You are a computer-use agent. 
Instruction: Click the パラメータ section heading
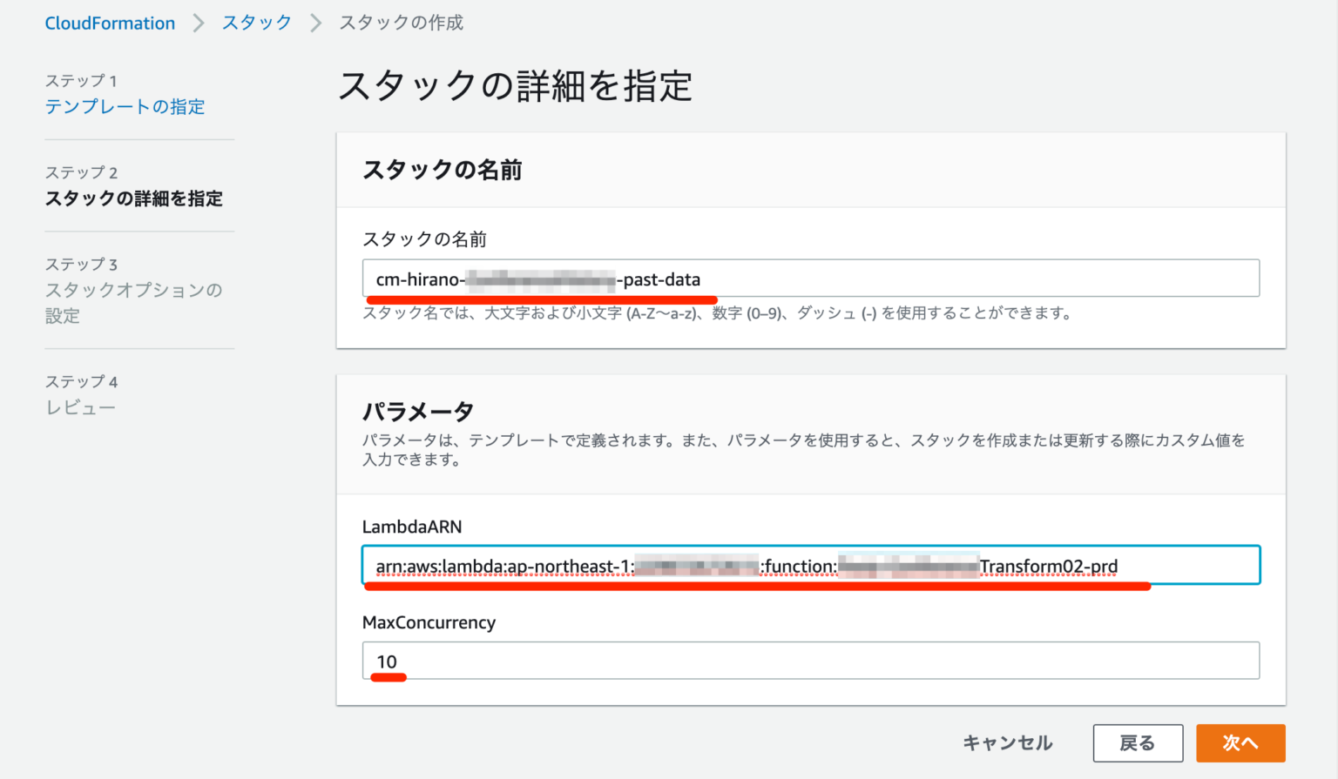click(417, 411)
